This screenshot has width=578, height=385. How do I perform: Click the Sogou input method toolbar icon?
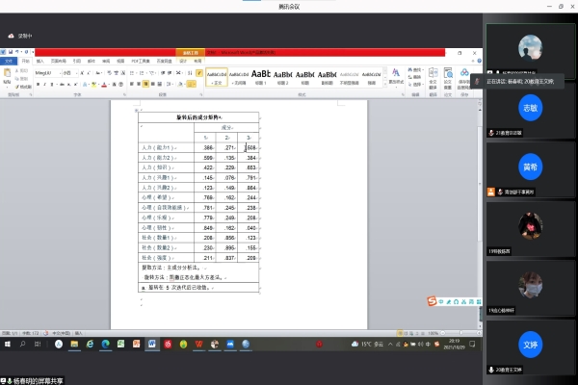(x=433, y=302)
